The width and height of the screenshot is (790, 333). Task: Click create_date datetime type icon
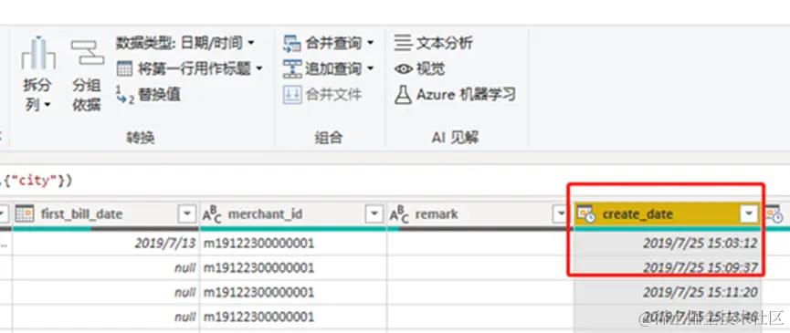click(586, 214)
